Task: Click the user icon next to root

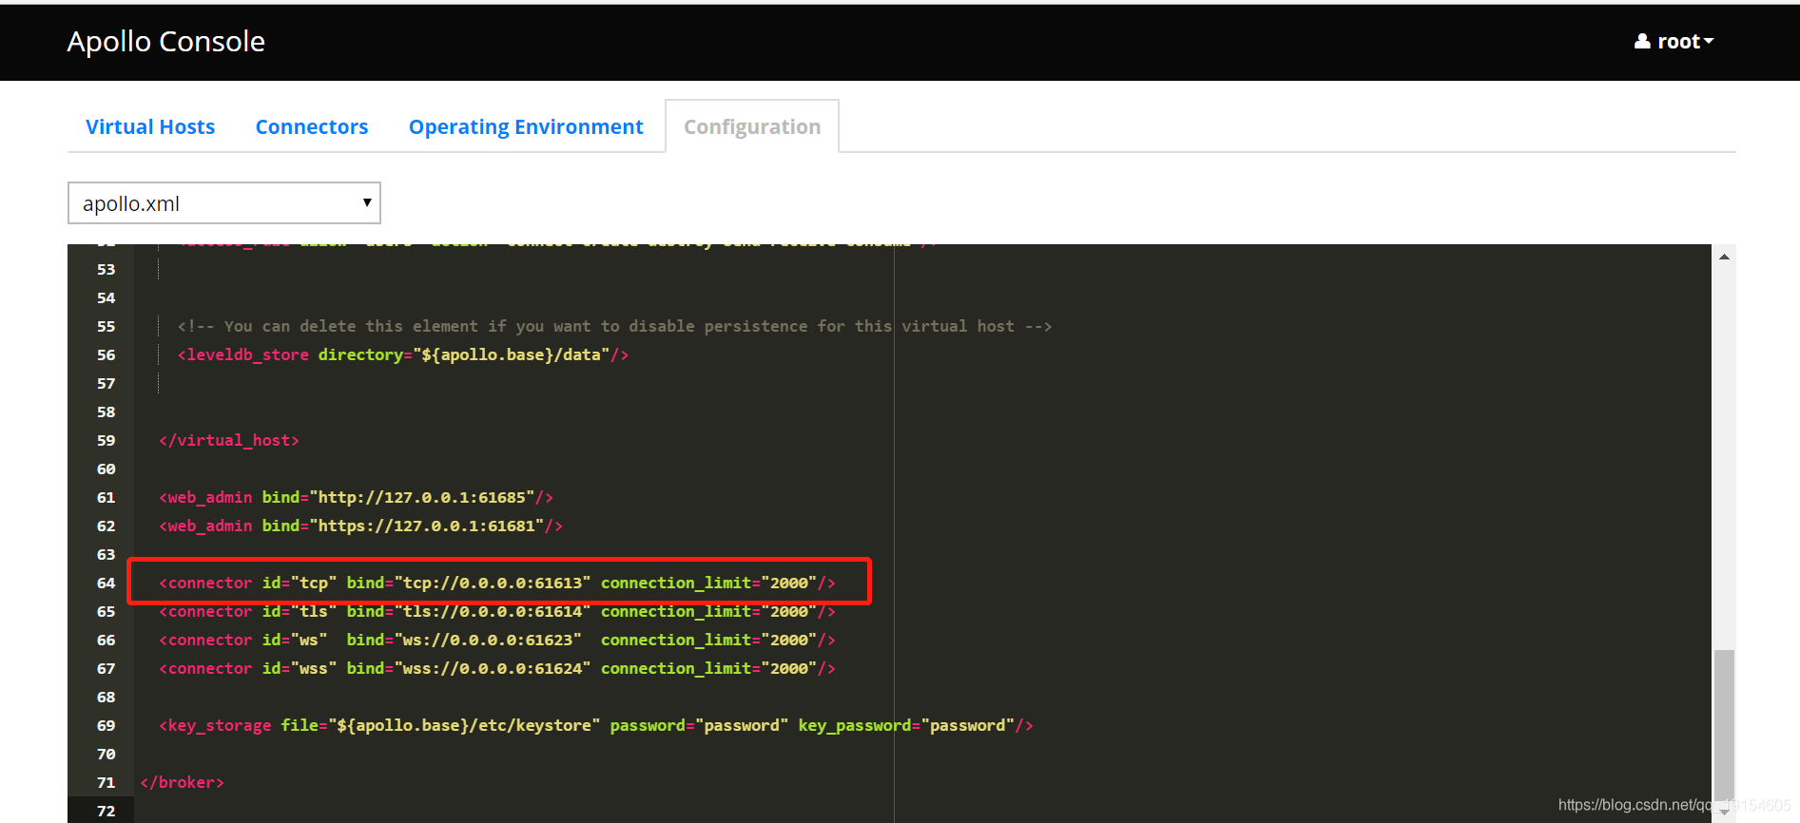Action: (1642, 41)
